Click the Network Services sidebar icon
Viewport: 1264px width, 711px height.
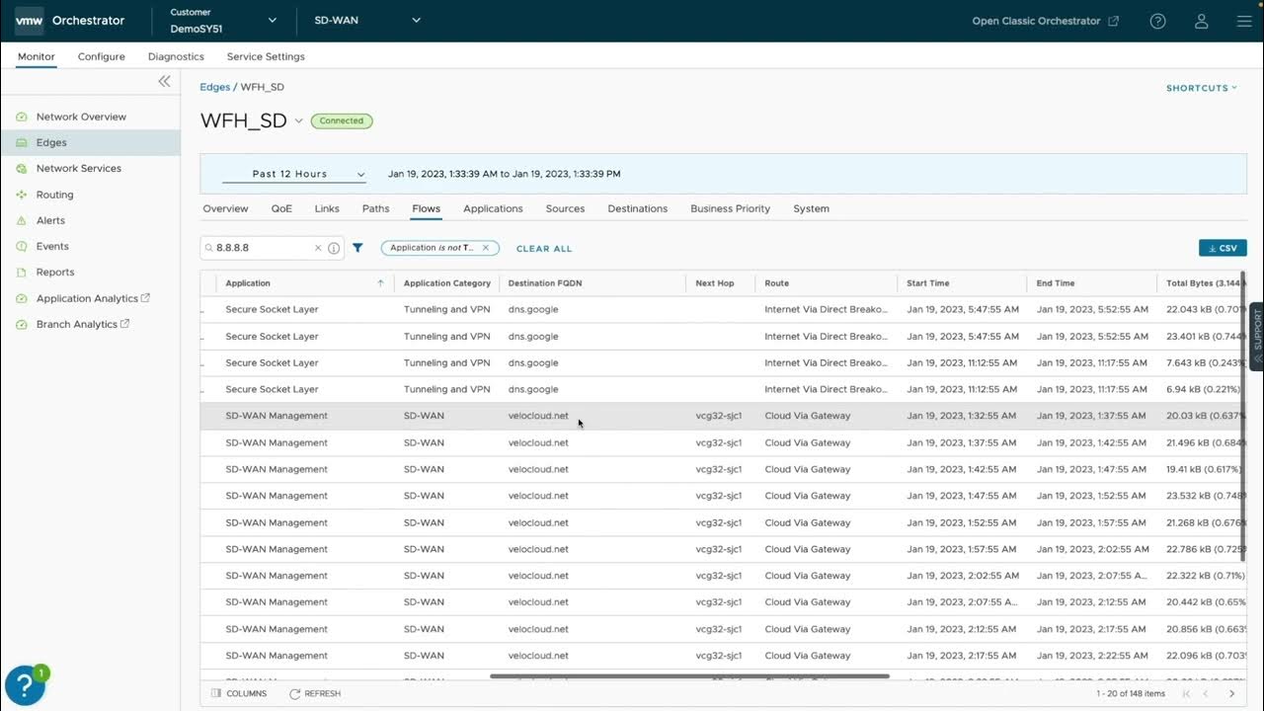[x=22, y=169]
